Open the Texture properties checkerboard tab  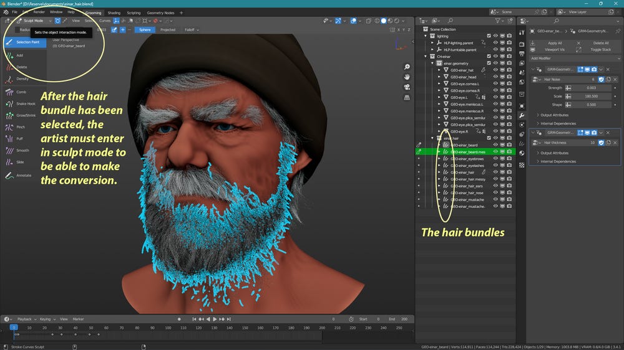point(522,165)
